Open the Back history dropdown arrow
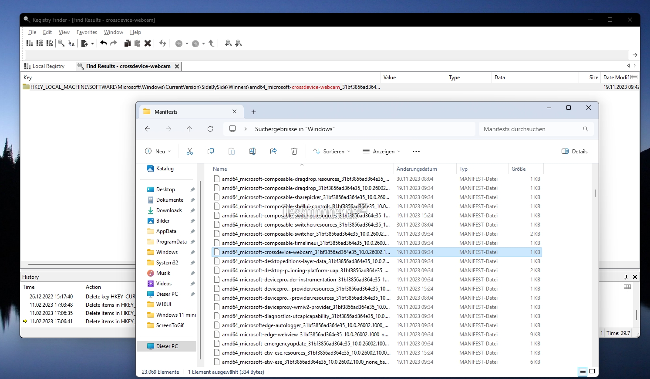 pos(187,44)
